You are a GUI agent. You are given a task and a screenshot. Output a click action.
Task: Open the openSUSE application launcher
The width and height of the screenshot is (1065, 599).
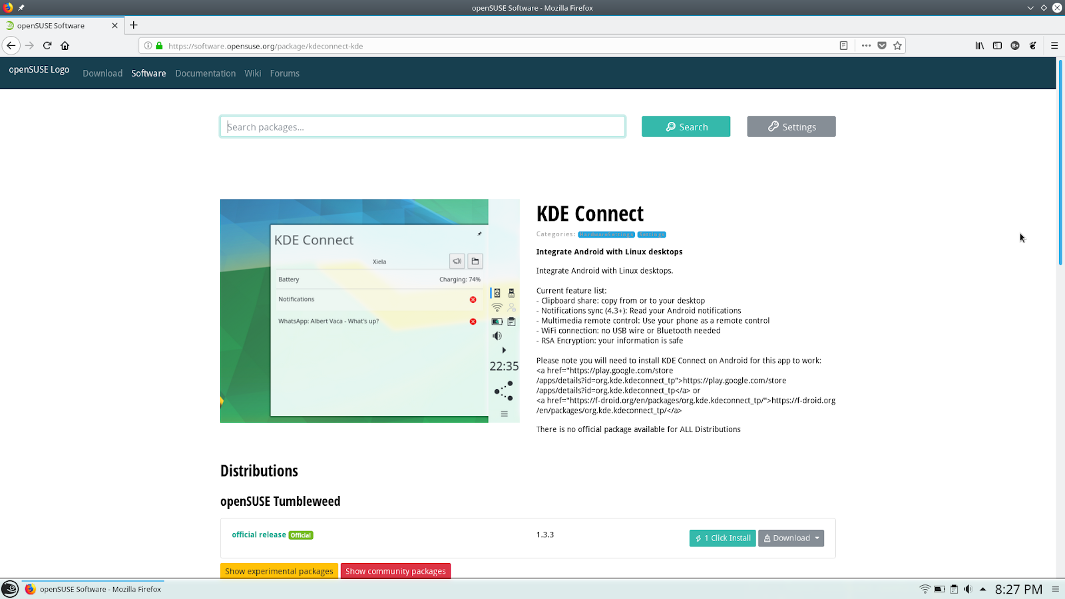tap(10, 589)
